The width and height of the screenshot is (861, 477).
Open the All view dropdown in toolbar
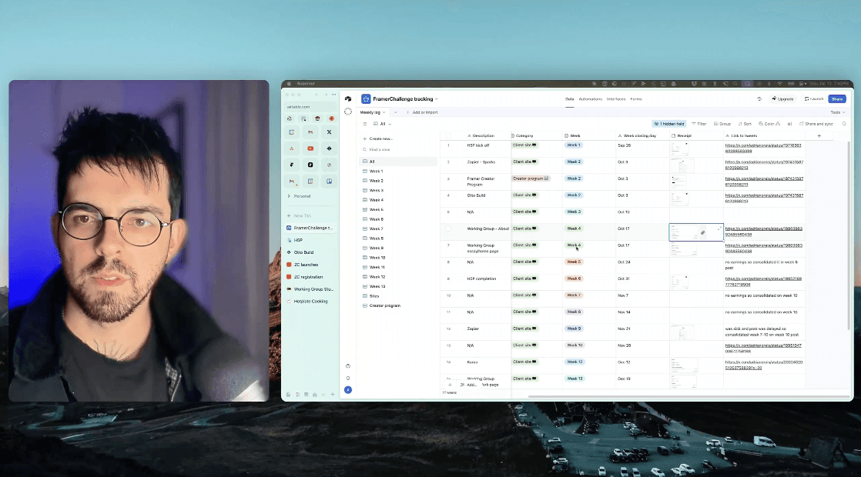[x=382, y=124]
